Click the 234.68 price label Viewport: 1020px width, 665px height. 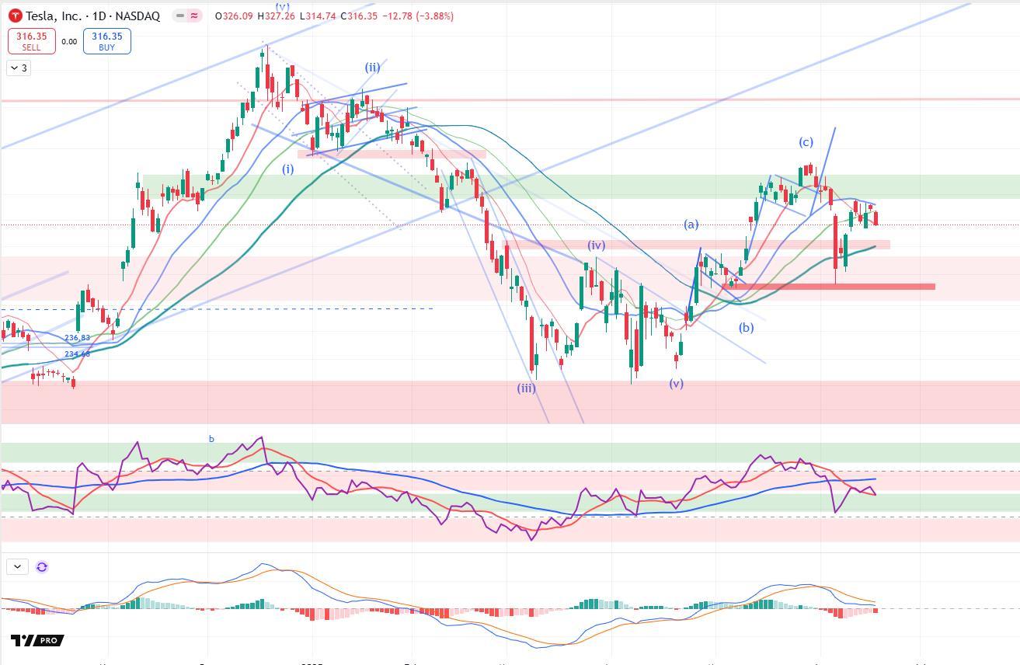(x=77, y=354)
